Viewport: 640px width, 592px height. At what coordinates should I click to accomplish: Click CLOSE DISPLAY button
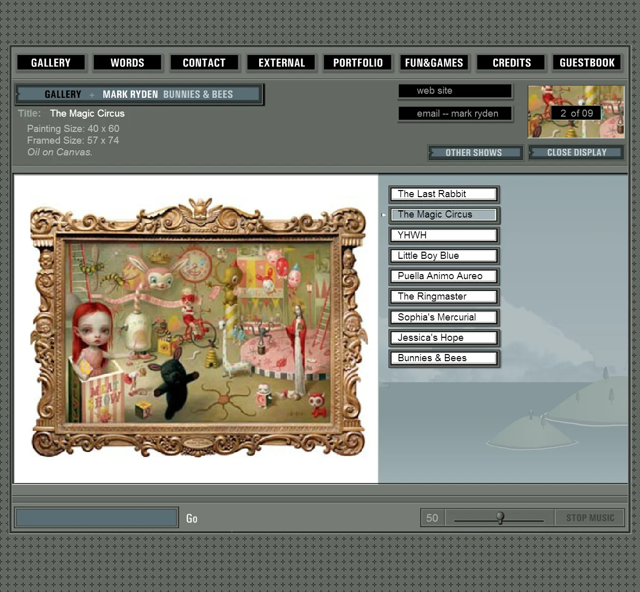tap(576, 152)
